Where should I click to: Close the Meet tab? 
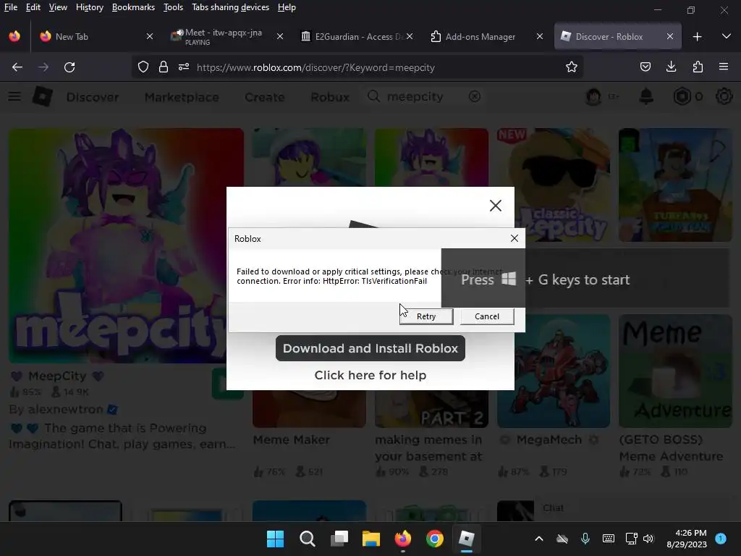pos(280,36)
